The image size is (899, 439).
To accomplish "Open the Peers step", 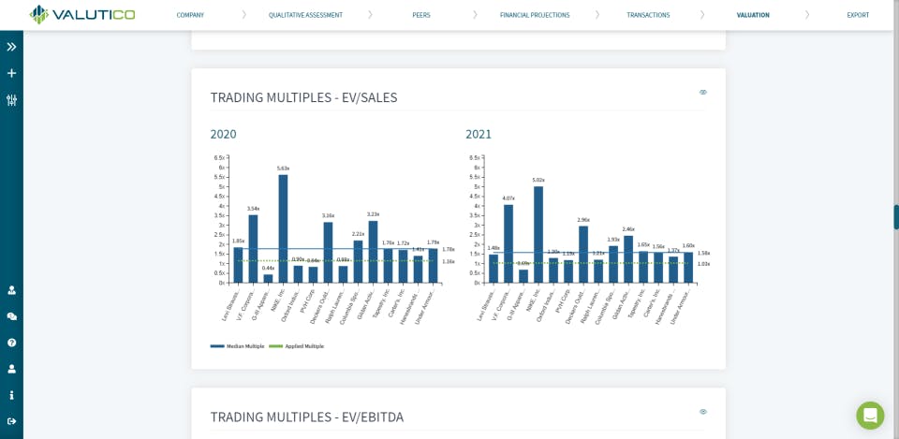I will [x=421, y=15].
